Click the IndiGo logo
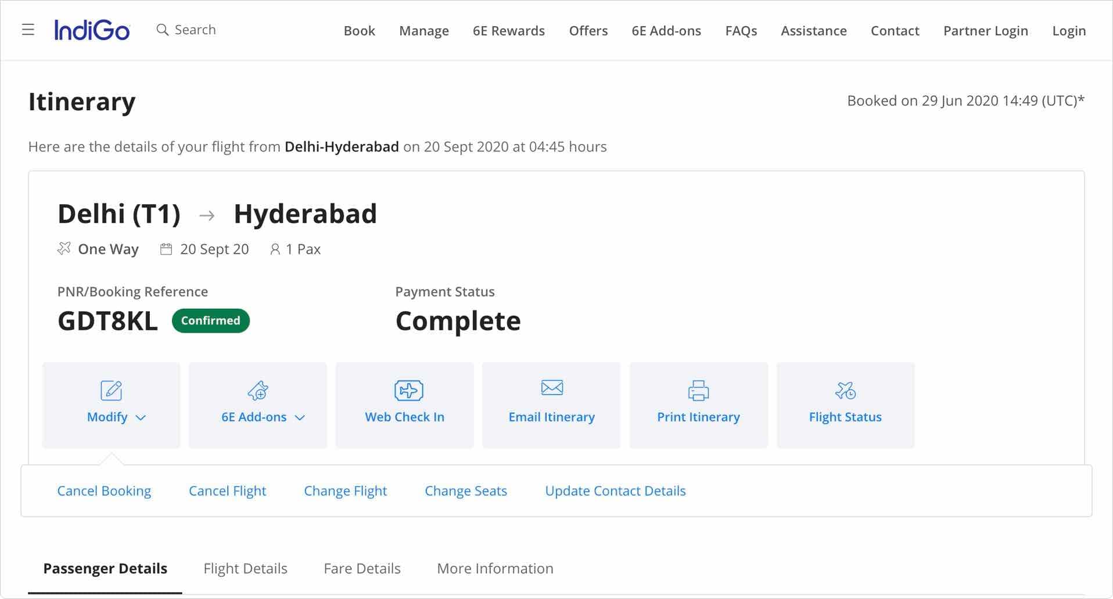The image size is (1113, 599). [92, 30]
